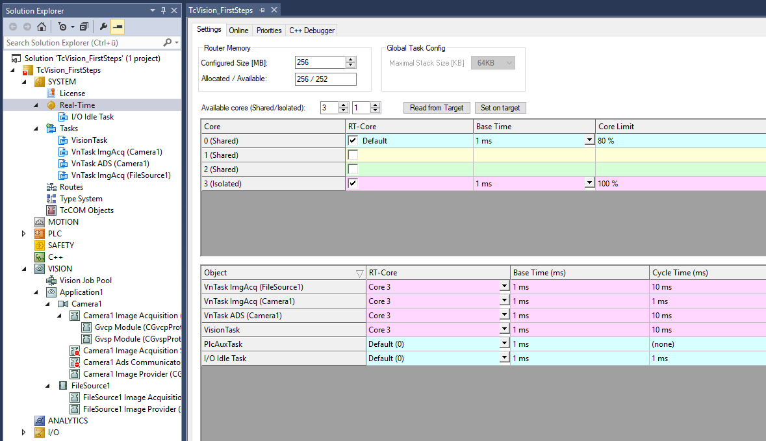Click the C++ node icon
The height and width of the screenshot is (441, 766).
click(x=40, y=257)
